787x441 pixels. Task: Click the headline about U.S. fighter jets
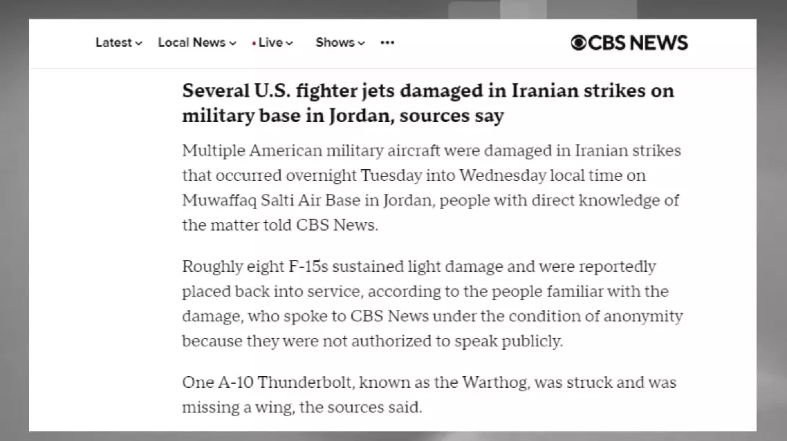coord(428,104)
